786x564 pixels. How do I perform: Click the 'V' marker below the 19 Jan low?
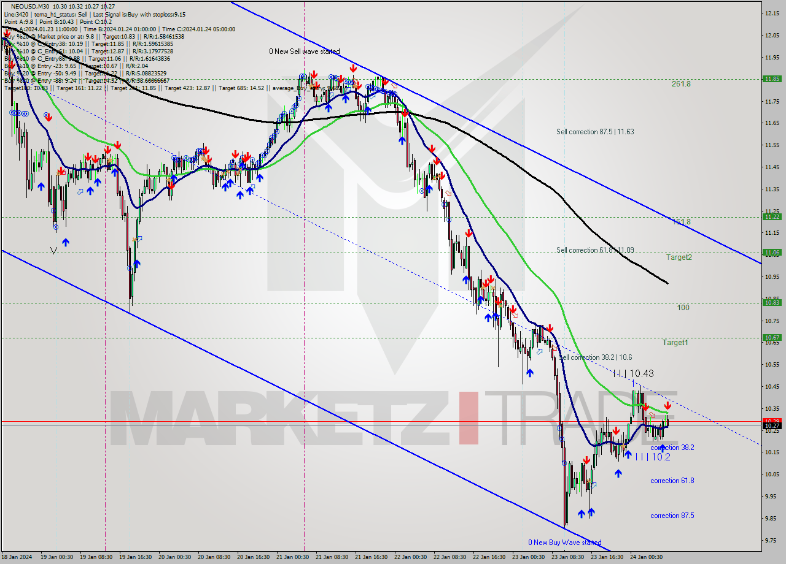click(54, 250)
